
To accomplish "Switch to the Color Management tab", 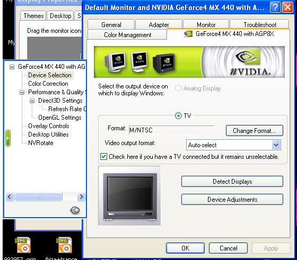I will tap(127, 35).
